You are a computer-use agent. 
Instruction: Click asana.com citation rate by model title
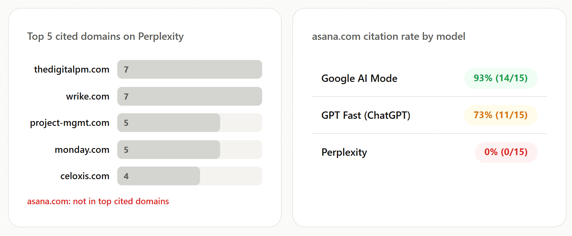click(389, 37)
